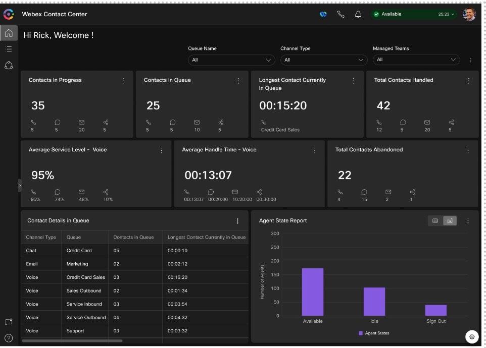Open the notifications bell icon
Image resolution: width=486 pixels, height=348 pixels.
pos(358,14)
